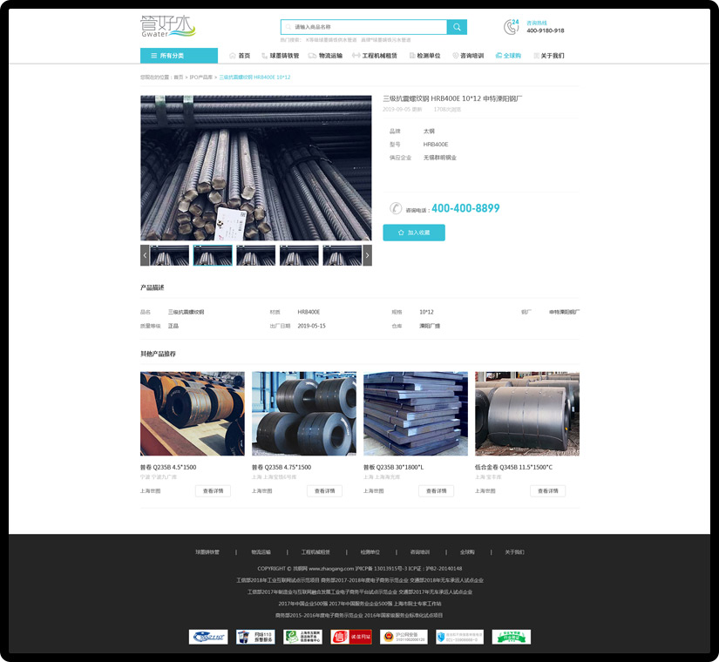719x662 pixels.
Task: Open 工程机械租赁 in the top navigation
Action: 374,56
